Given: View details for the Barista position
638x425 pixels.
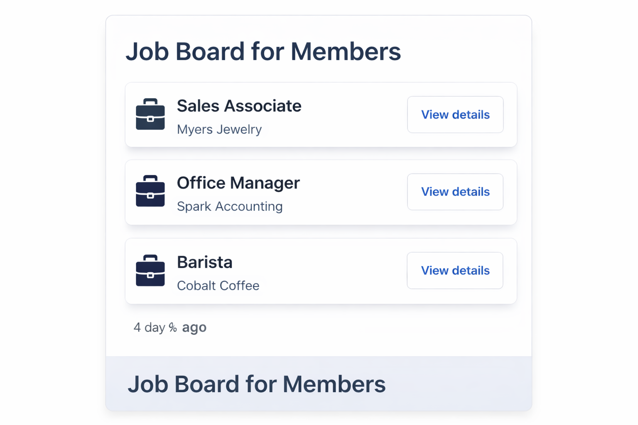Looking at the screenshot, I should pos(455,270).
